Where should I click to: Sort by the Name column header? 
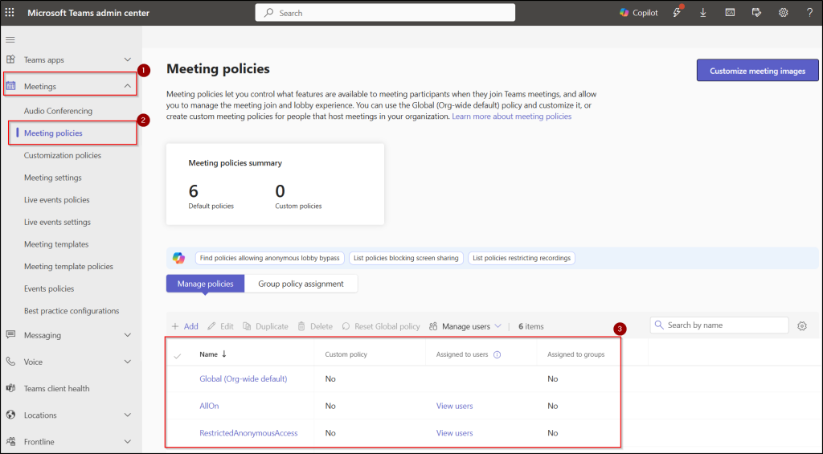coord(212,354)
